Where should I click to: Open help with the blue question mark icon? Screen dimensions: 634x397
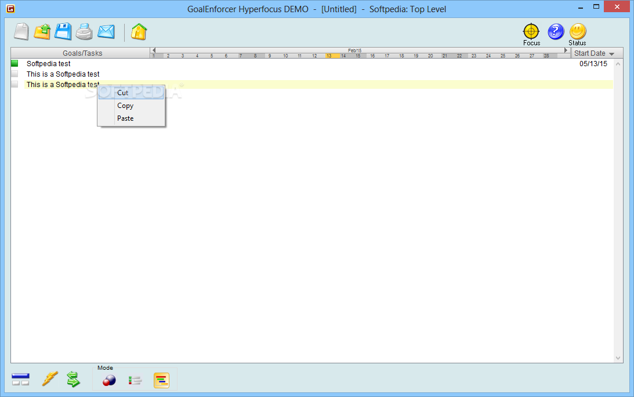pos(556,31)
